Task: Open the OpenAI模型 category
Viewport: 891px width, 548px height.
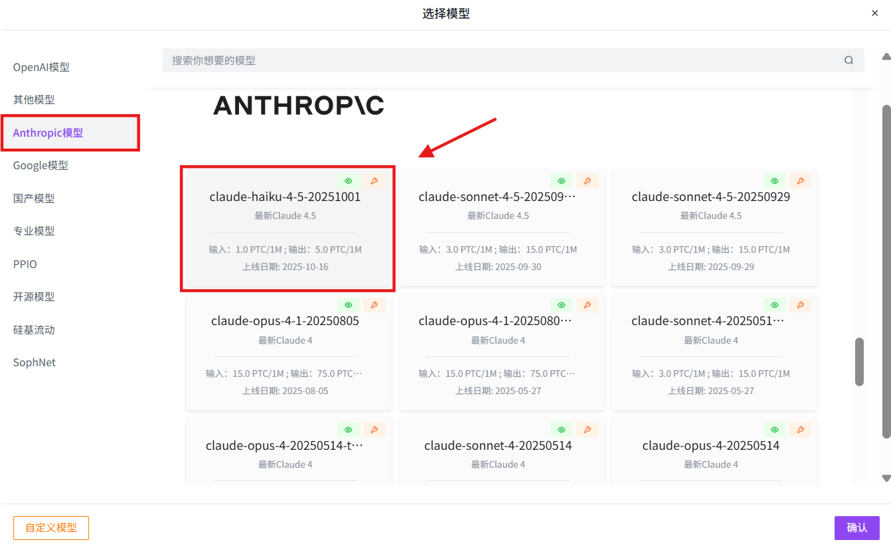Action: point(41,67)
